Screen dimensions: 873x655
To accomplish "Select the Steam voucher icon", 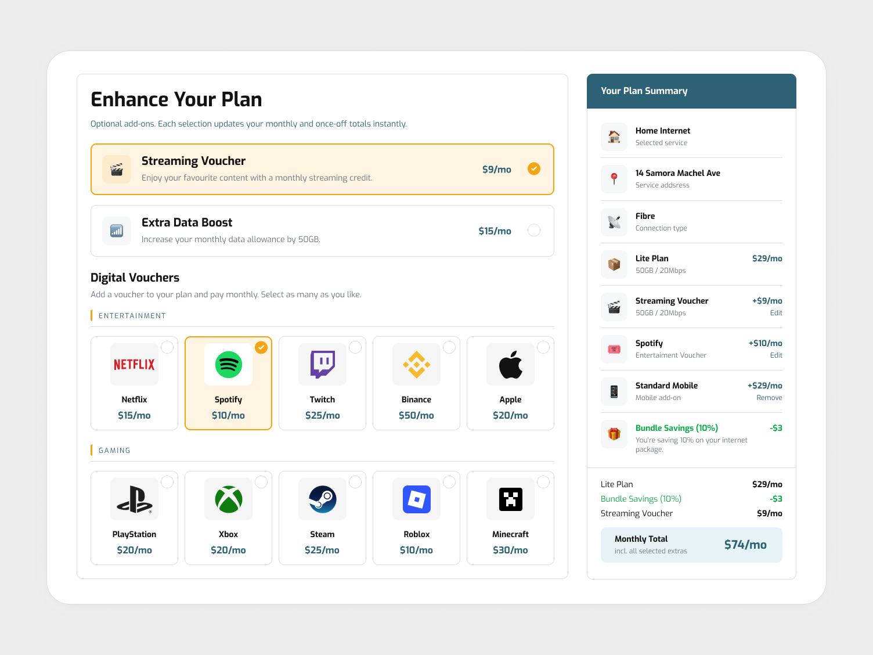I will coord(322,499).
